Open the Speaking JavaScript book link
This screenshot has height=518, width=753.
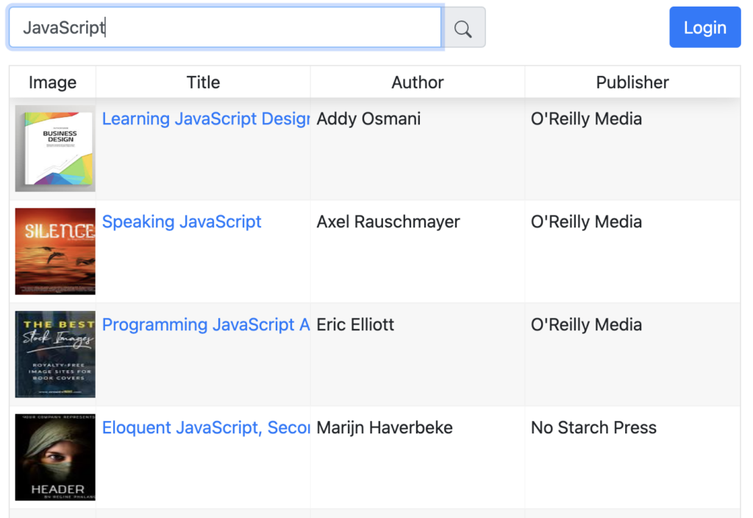tap(182, 221)
